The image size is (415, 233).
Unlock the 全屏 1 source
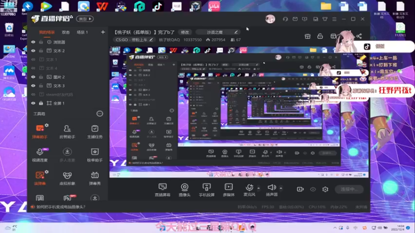point(41,103)
